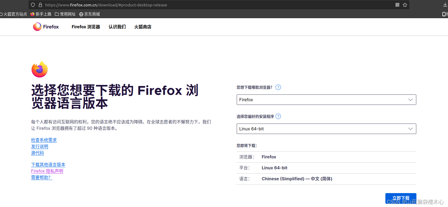Image resolution: width=448 pixels, height=207 pixels.
Task: Click the 您即将下载 heading text
Action: coord(247,146)
